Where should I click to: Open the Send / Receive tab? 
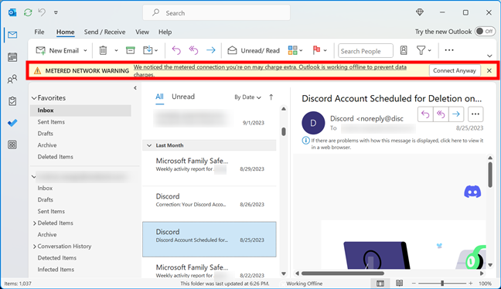pyautogui.click(x=104, y=32)
